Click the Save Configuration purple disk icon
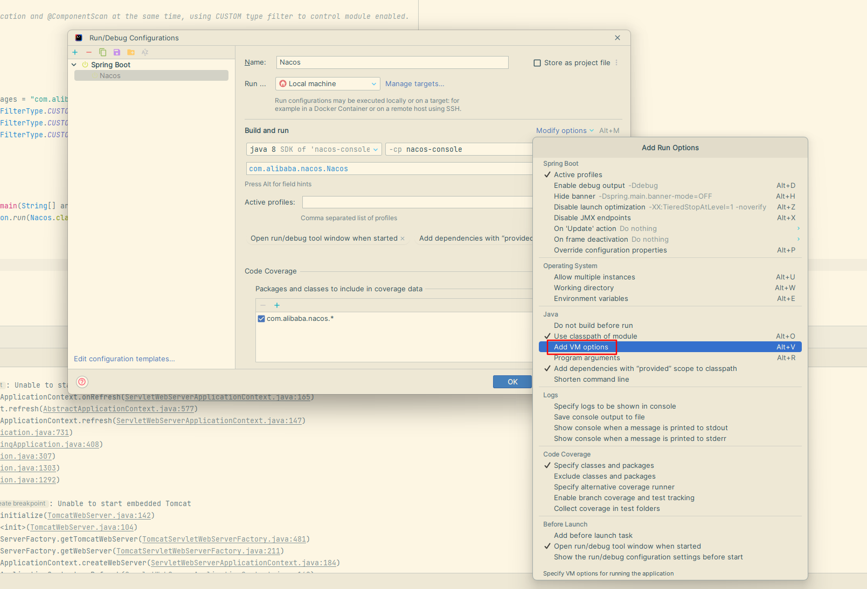This screenshot has height=589, width=867. point(117,52)
